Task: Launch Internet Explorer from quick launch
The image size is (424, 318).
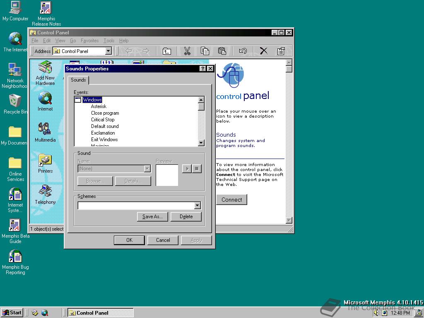Action: pyautogui.click(x=45, y=313)
